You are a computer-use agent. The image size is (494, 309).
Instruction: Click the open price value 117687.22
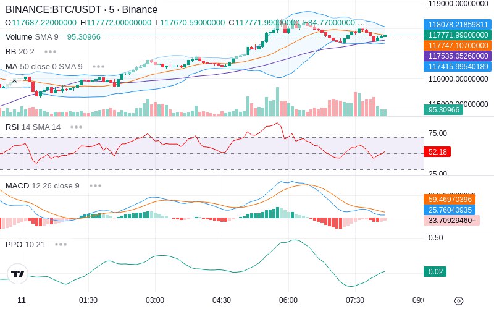[44, 23]
